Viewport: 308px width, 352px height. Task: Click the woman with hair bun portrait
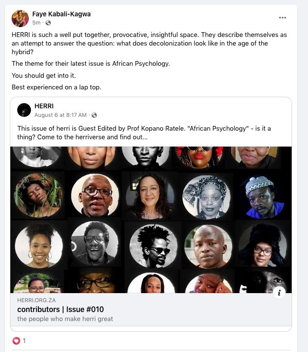pyautogui.click(x=39, y=246)
